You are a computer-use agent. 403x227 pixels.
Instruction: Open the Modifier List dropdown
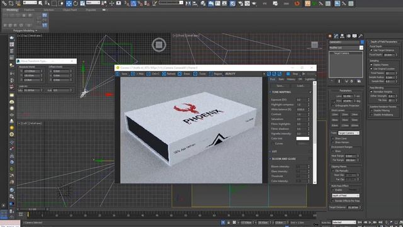click(346, 48)
